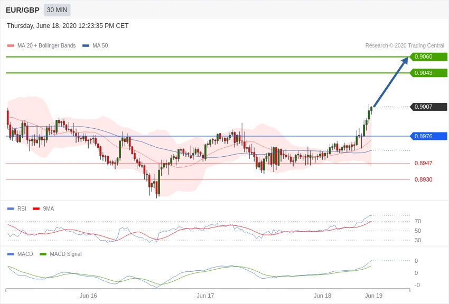Select the 0.9043 resistance level tag
The height and width of the screenshot is (304, 449).
[429, 73]
